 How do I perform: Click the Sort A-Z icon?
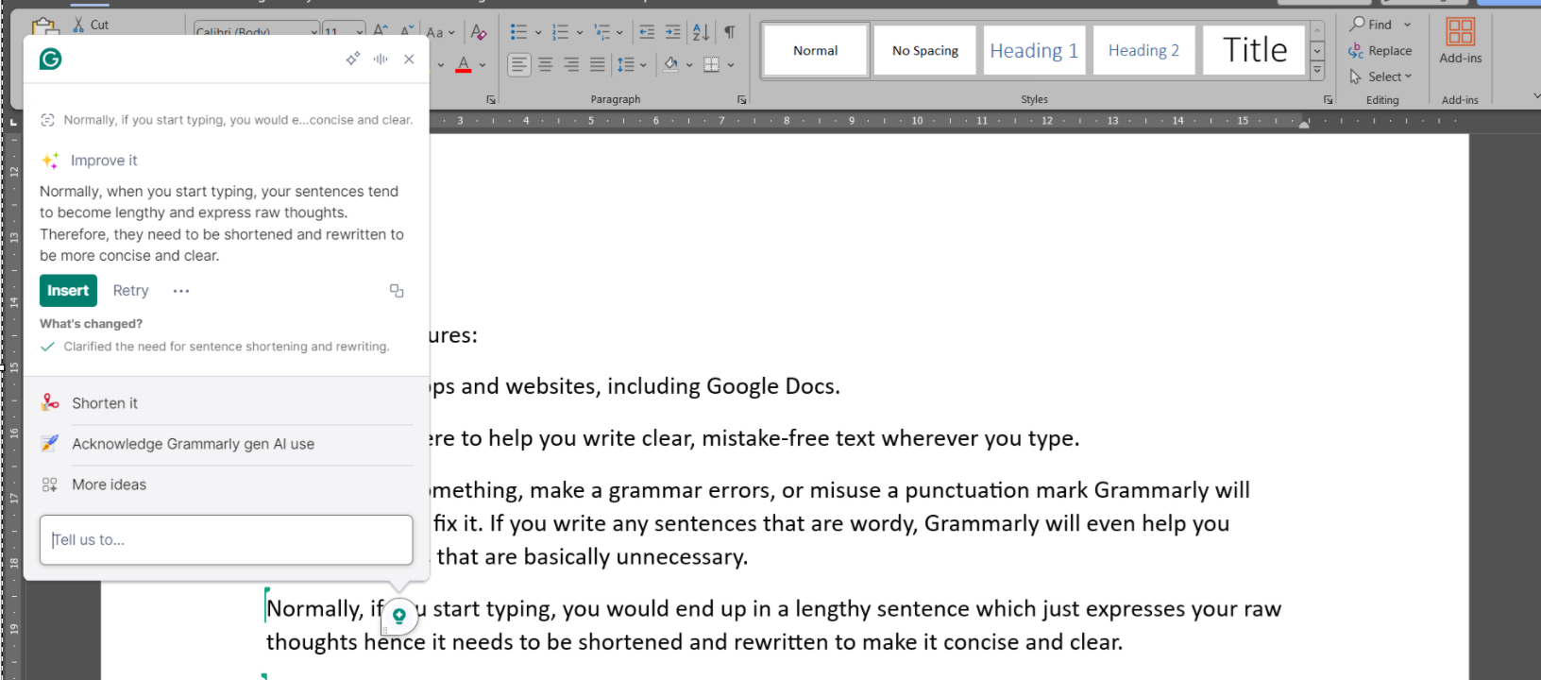click(701, 32)
